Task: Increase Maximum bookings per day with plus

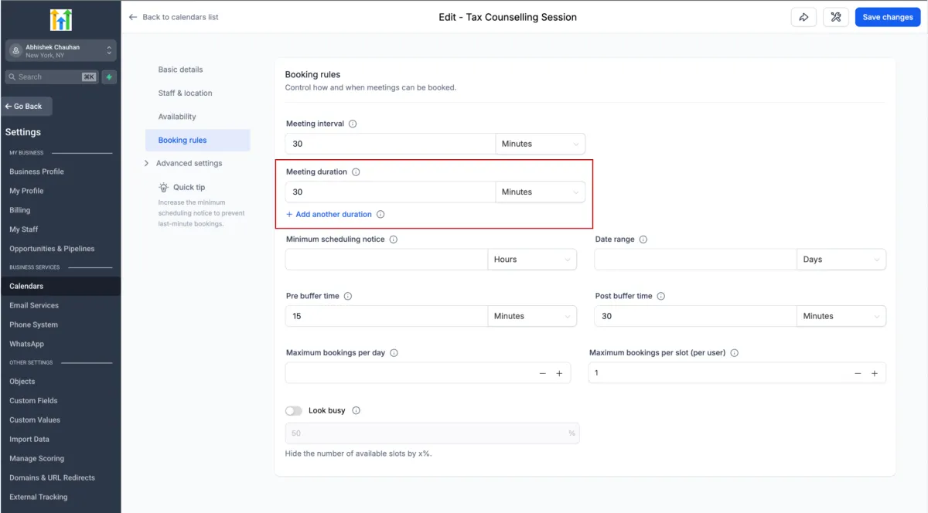Action: [x=560, y=374]
